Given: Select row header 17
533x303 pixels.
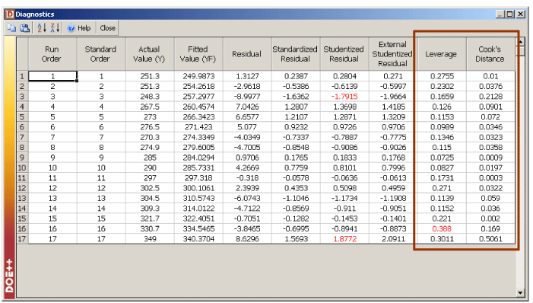Looking at the screenshot, I should [22, 238].
